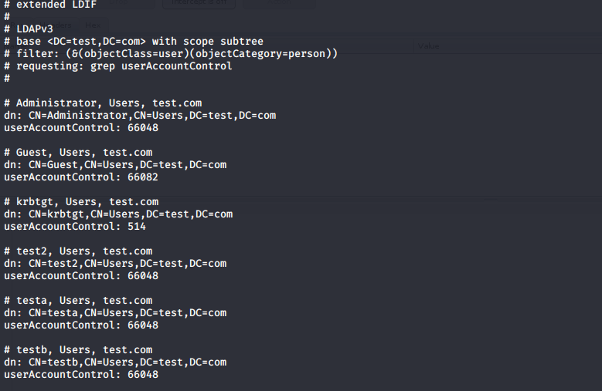Click the '# extended LDIF' header line
Viewport: 602px width, 391px height.
coord(50,5)
